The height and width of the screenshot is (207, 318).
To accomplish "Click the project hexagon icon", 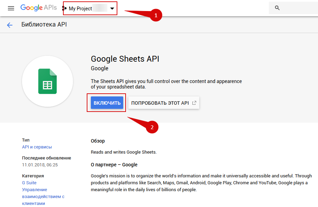I will point(65,8).
